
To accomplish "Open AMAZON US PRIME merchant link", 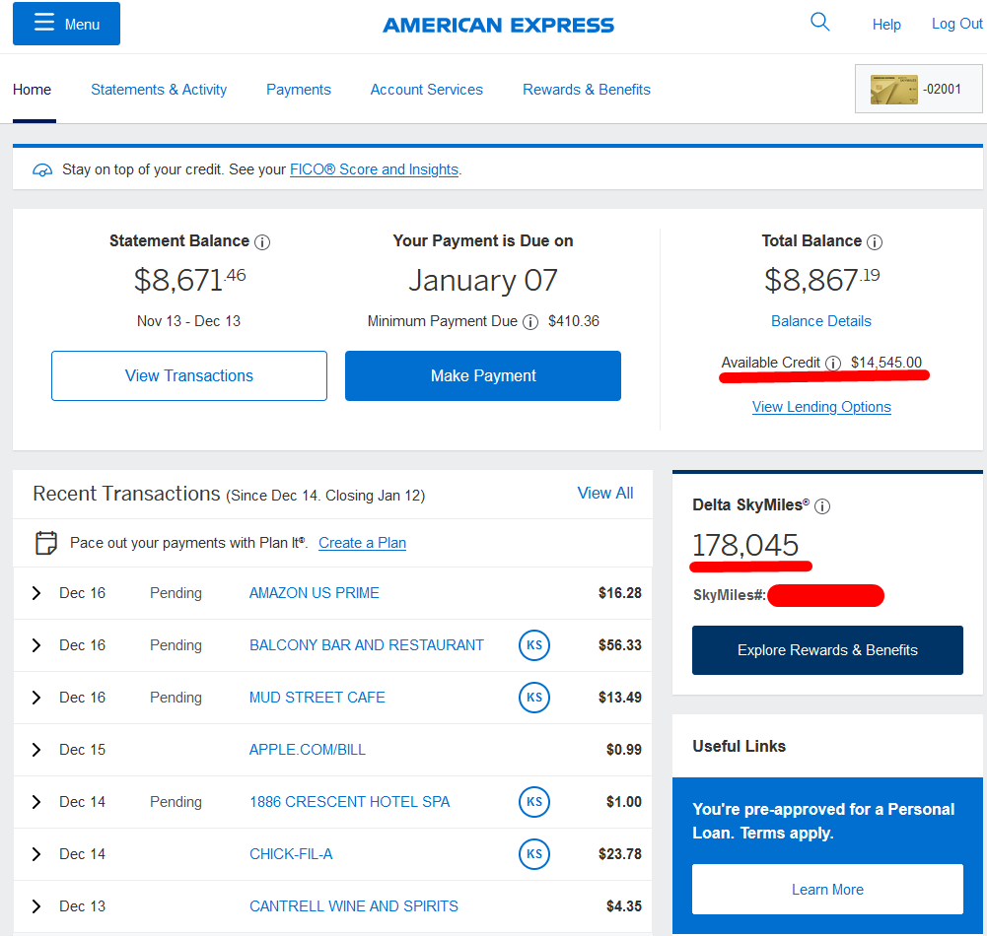I will click(315, 593).
